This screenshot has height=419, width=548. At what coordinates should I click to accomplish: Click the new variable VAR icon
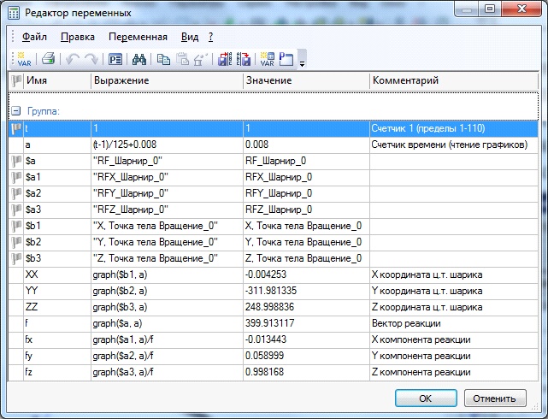pos(23,59)
